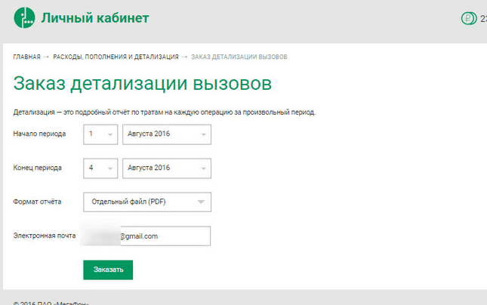Viewport: 487px width, 305px height.
Task: Click the detalization description text line
Action: click(x=164, y=112)
